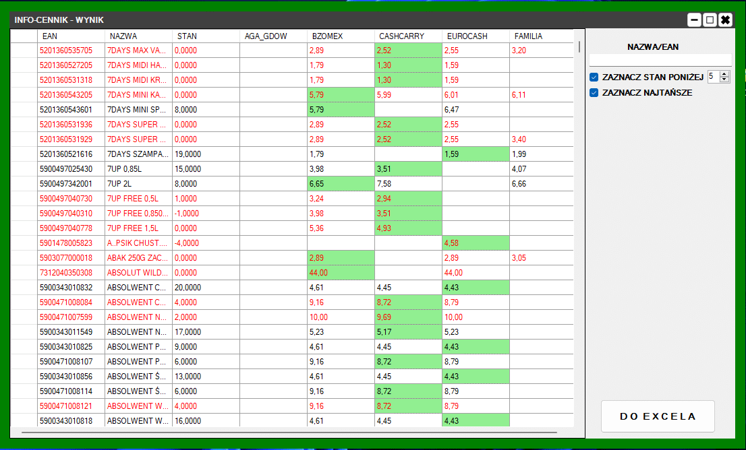Click the product name 7UP FREE 0,5L
The width and height of the screenshot is (746, 450).
(x=138, y=199)
